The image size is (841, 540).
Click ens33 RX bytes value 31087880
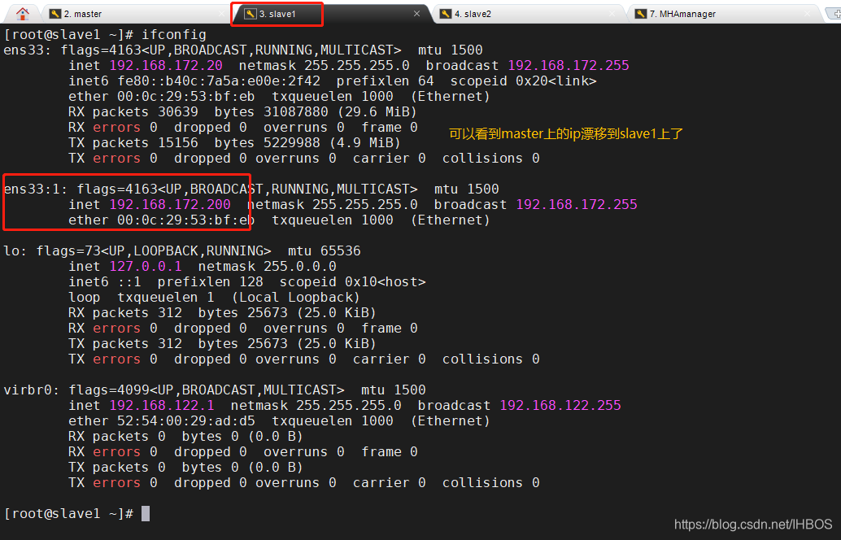pos(295,112)
